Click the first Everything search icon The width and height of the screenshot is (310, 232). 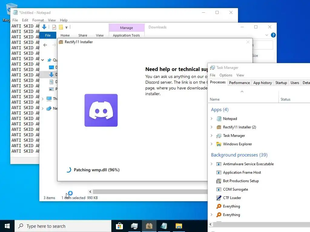coord(219,206)
